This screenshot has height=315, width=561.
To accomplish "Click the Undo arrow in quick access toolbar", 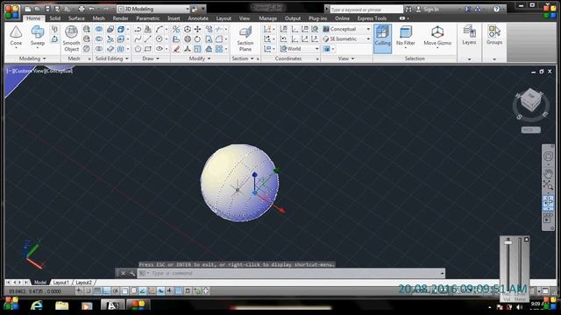I will pos(92,9).
